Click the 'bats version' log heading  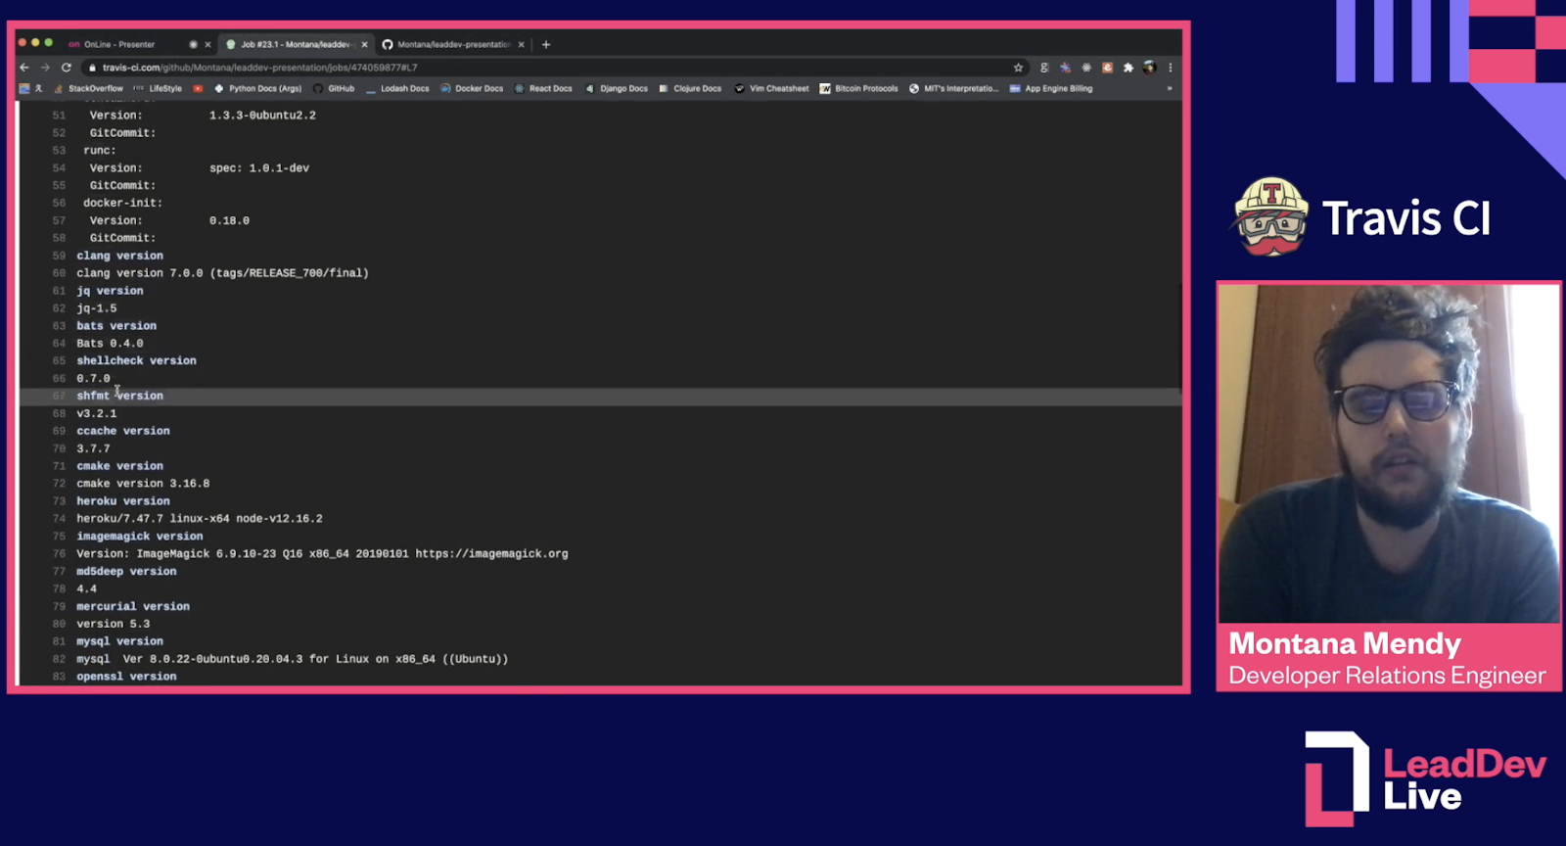click(x=116, y=326)
